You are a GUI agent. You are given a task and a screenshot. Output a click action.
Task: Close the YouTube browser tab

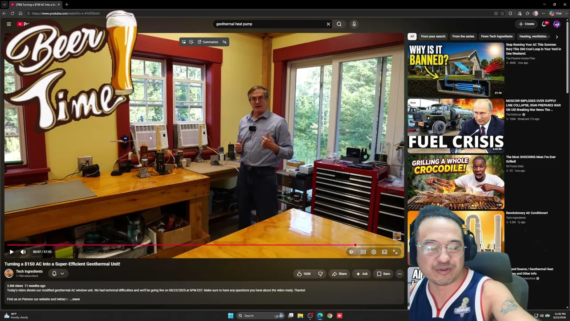pyautogui.click(x=58, y=4)
